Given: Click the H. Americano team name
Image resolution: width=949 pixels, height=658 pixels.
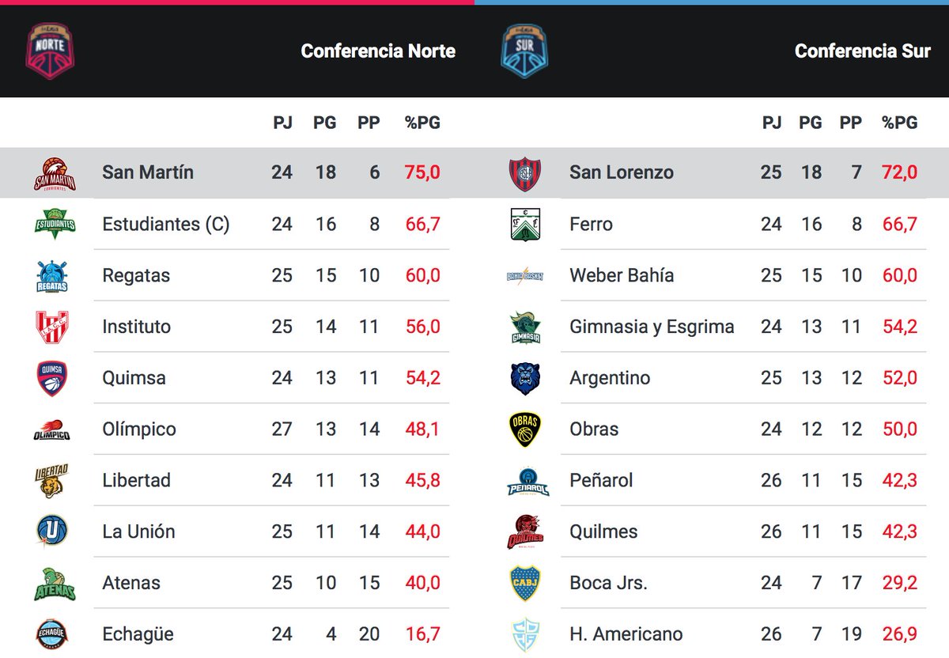Looking at the screenshot, I should (x=626, y=634).
